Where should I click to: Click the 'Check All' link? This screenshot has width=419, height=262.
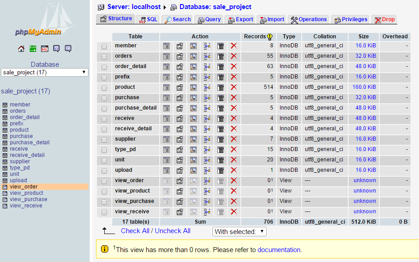click(135, 231)
